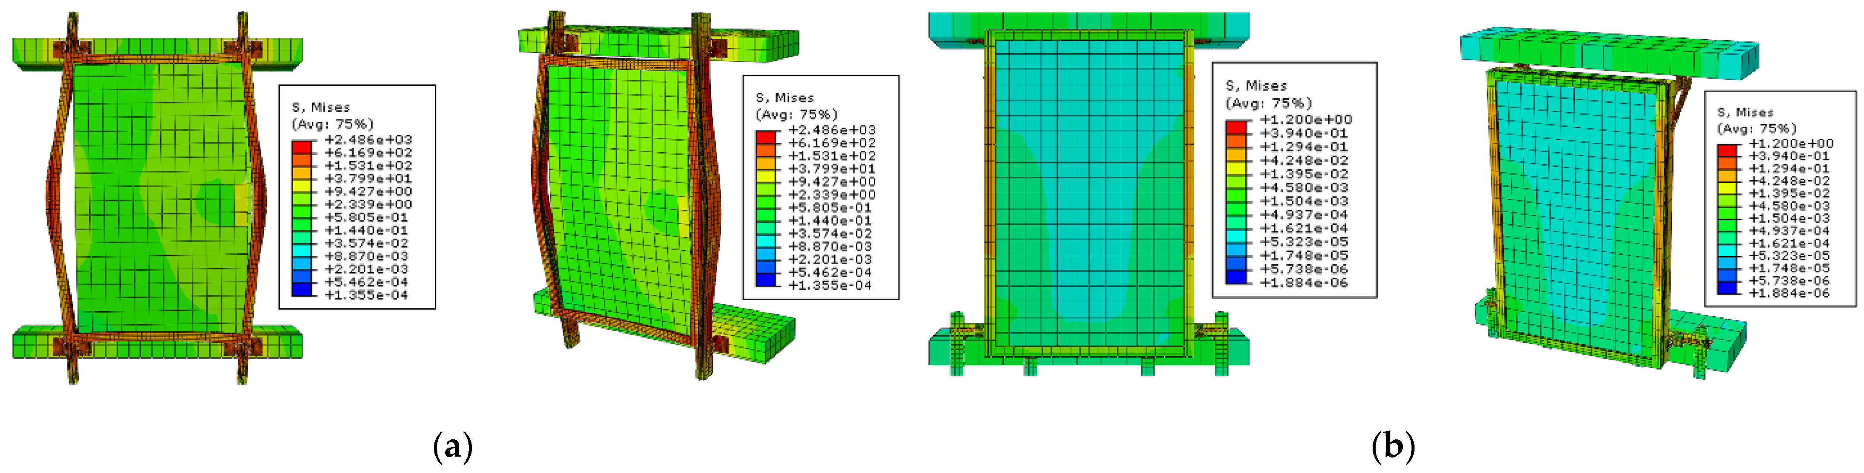
Task: Click the +1.355e-04 label in the second legend
Action: tap(831, 285)
